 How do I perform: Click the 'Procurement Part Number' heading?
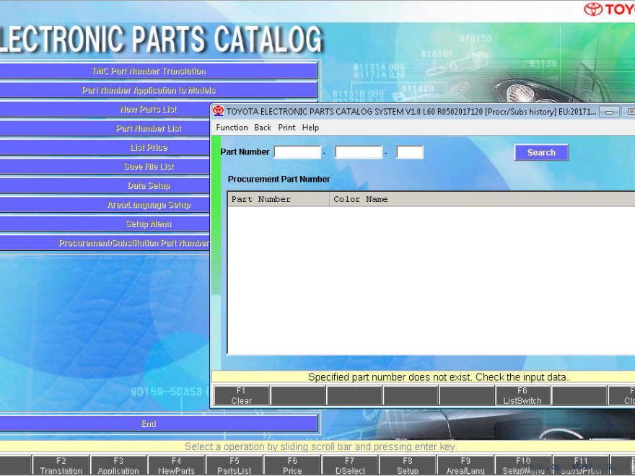279,179
